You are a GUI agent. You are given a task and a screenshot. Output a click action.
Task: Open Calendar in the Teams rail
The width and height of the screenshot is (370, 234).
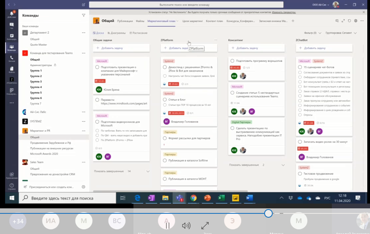click(12, 37)
